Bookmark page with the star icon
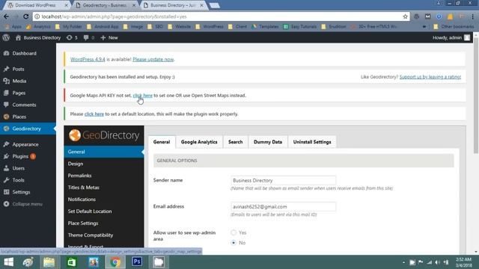This screenshot has width=479, height=269. 405,16
